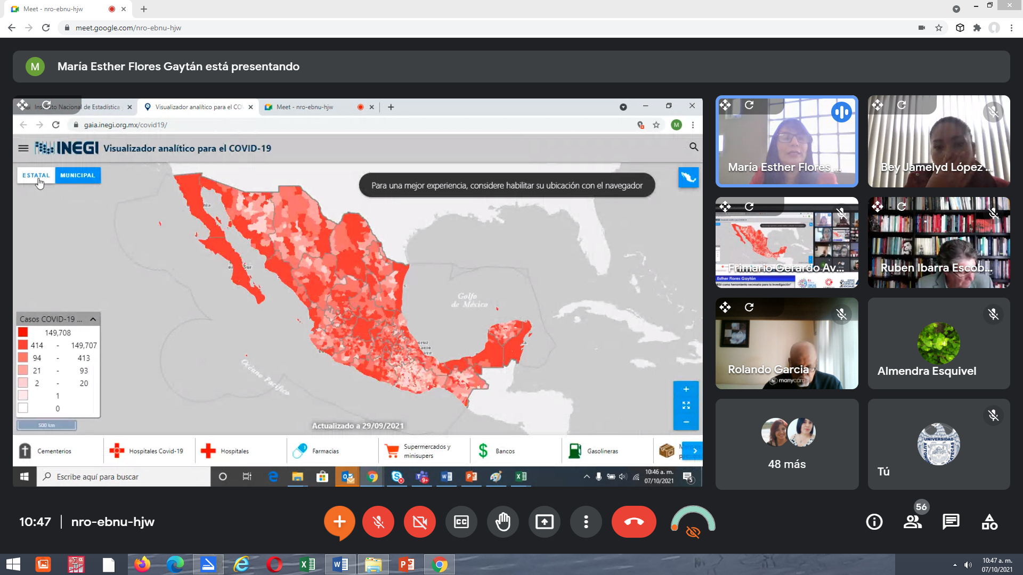
Task: Click the zoom out button on map
Action: pyautogui.click(x=686, y=421)
